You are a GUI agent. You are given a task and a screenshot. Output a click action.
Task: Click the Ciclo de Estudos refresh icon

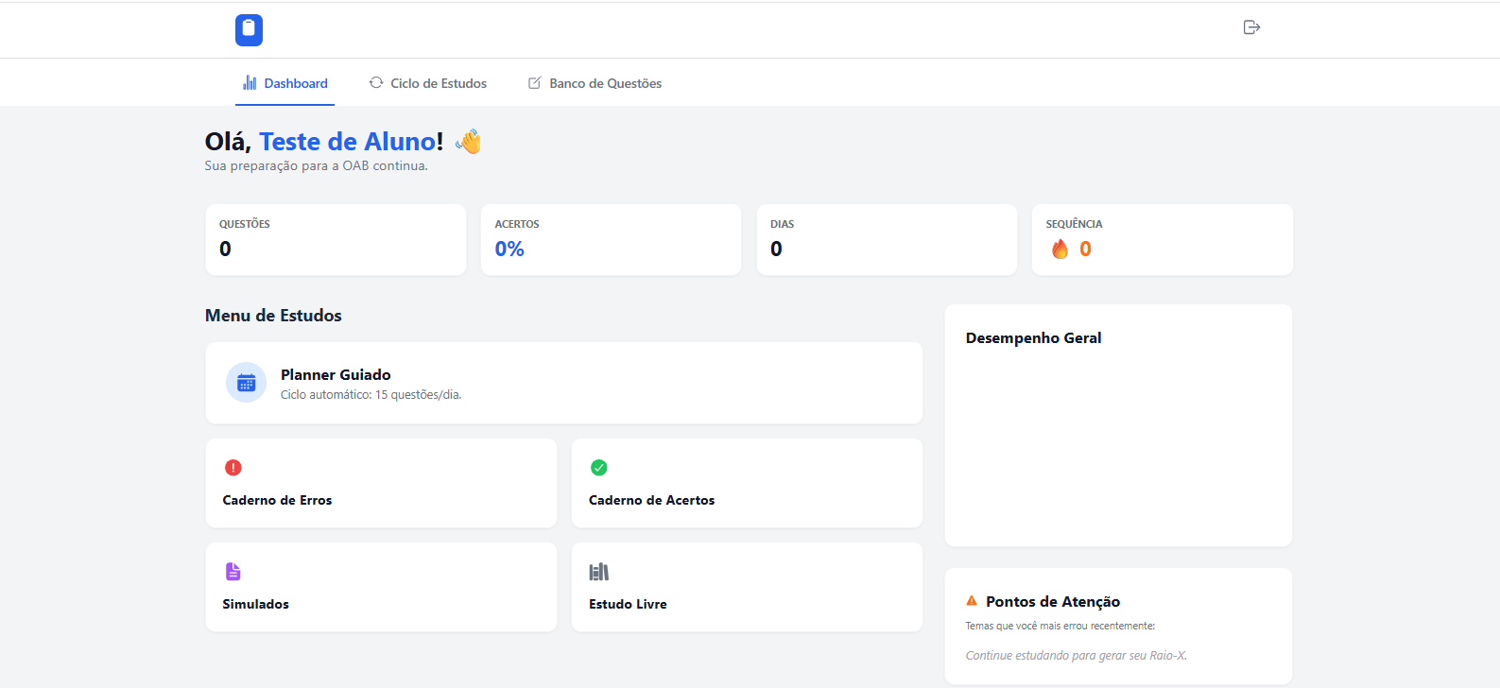(x=376, y=83)
